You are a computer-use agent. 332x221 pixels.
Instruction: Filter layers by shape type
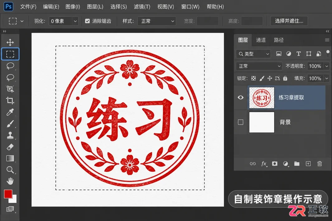309,54
